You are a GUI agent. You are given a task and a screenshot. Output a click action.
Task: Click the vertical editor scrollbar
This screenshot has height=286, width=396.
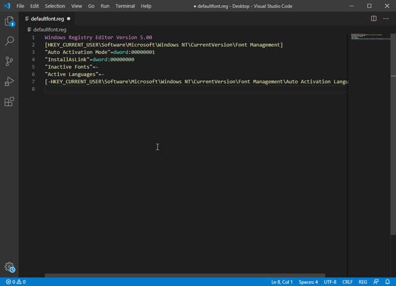(x=393, y=134)
